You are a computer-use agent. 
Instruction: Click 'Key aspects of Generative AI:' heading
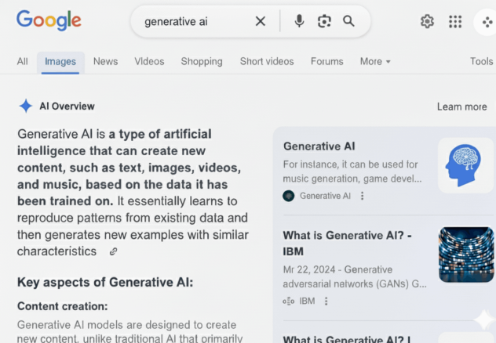click(x=105, y=283)
